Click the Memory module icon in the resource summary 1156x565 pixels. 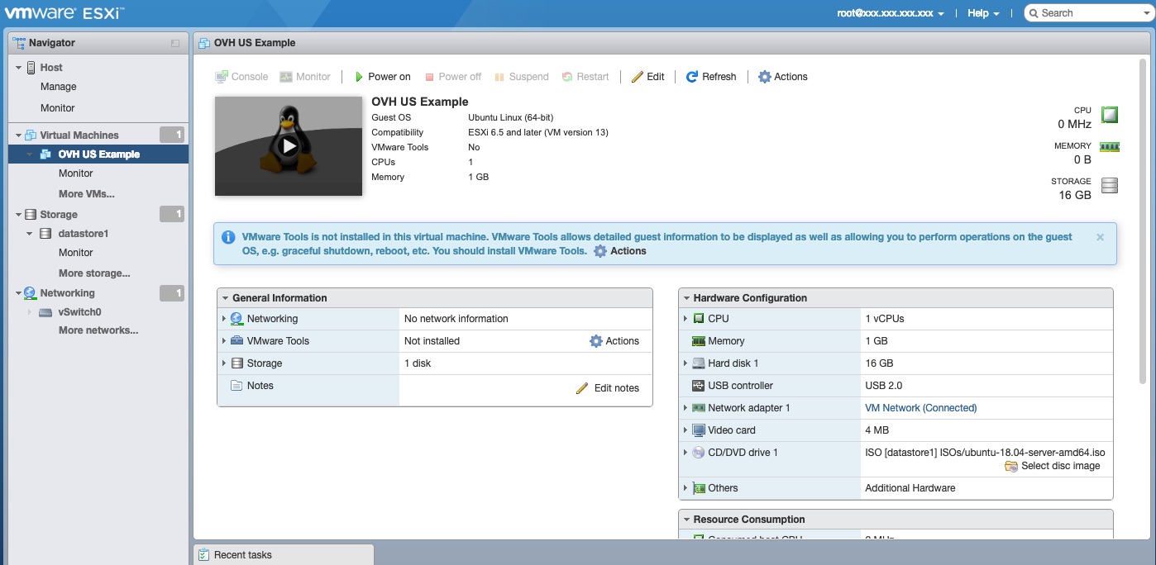[1109, 147]
